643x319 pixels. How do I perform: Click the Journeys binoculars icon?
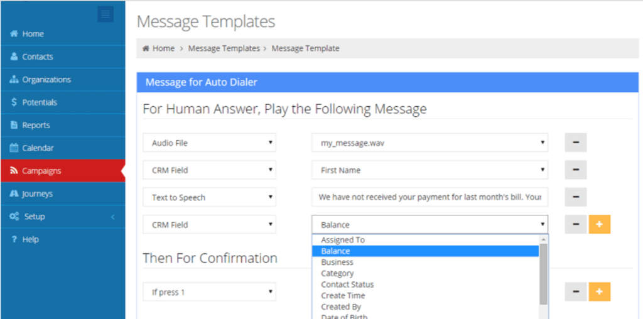(x=14, y=193)
